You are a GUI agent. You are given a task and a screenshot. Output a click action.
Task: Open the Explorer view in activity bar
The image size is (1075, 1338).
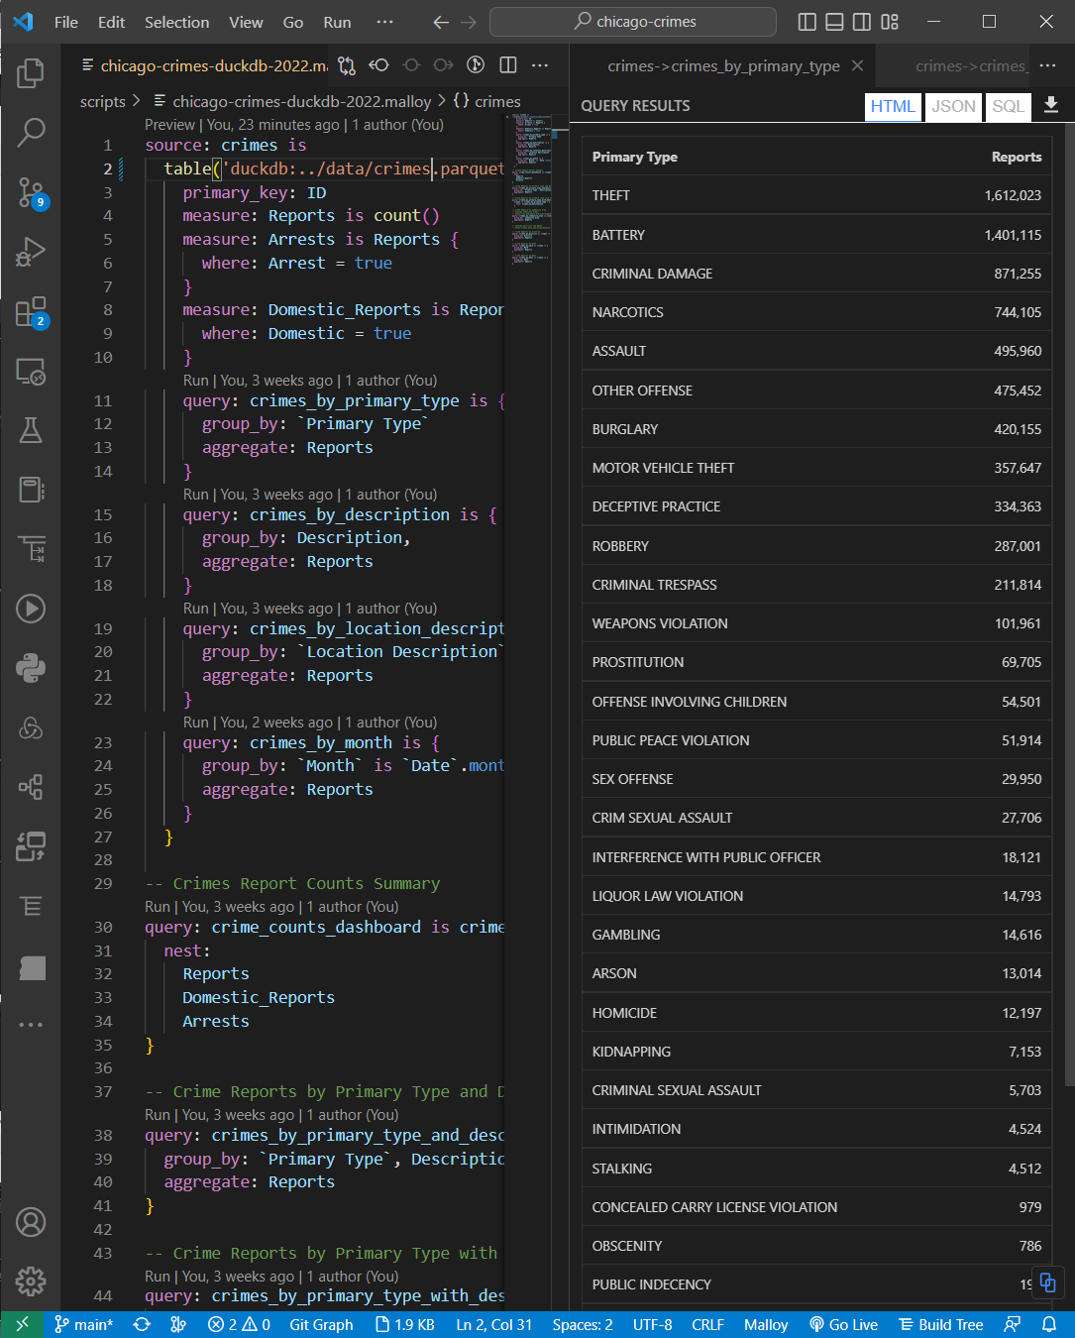click(x=31, y=72)
